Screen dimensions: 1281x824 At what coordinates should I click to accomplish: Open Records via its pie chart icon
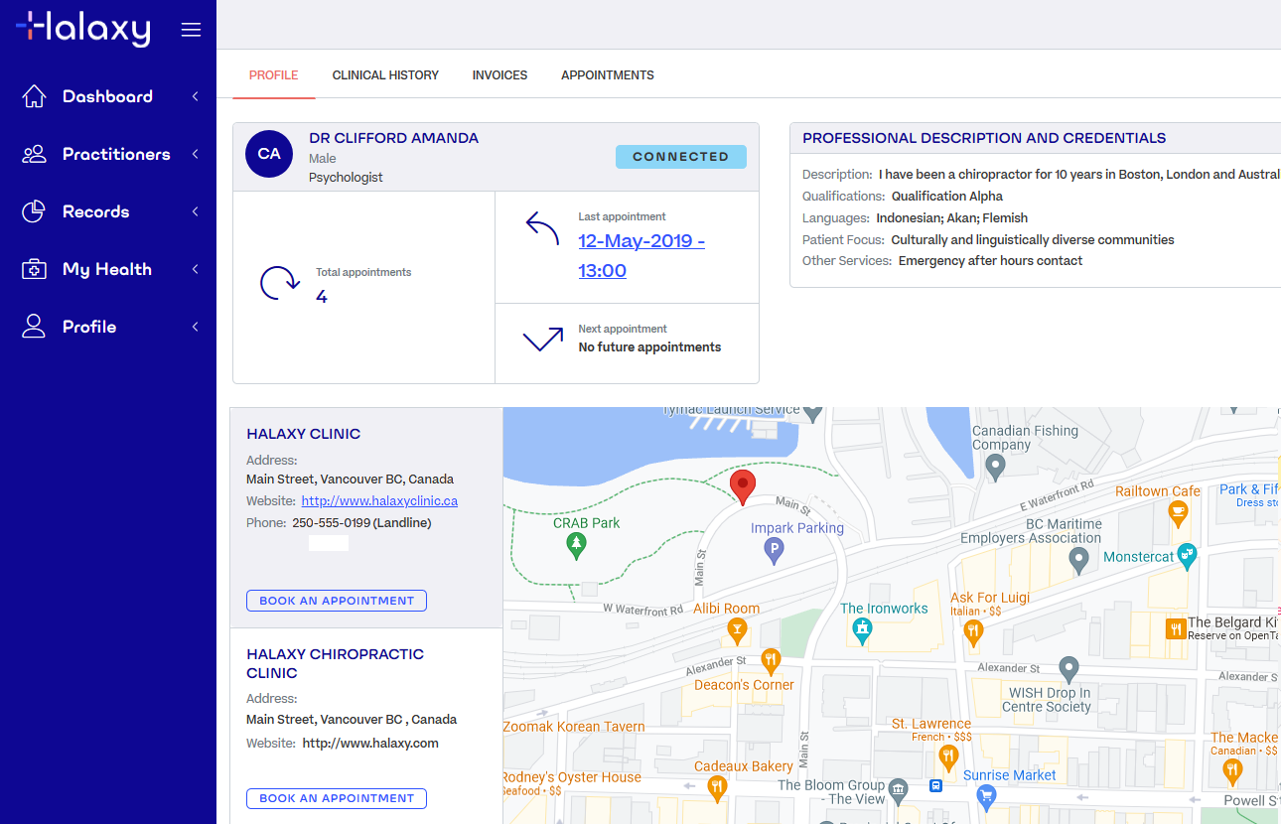(33, 211)
